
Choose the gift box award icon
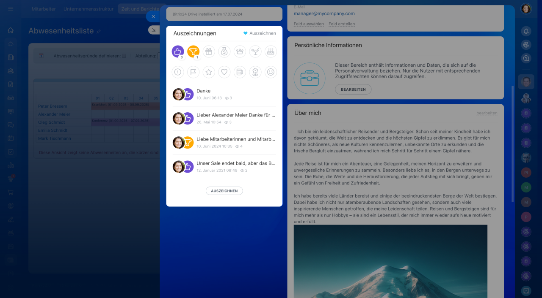(x=209, y=51)
